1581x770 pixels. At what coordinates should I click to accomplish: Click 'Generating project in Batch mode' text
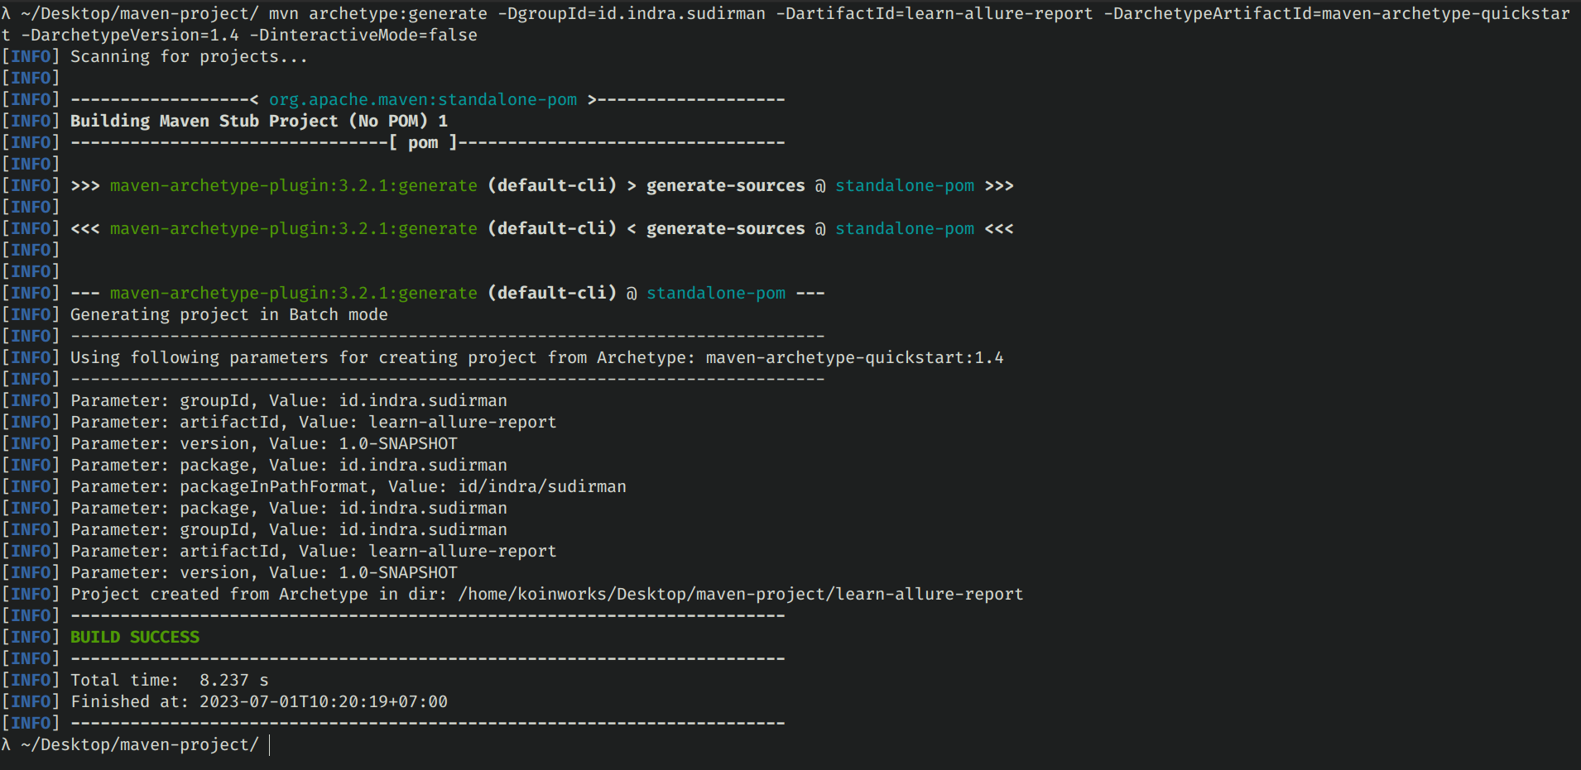(228, 314)
